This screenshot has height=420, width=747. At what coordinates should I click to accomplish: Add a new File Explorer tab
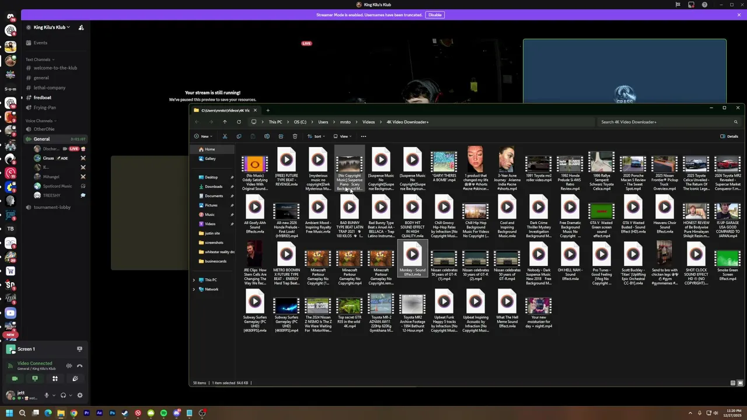point(268,110)
